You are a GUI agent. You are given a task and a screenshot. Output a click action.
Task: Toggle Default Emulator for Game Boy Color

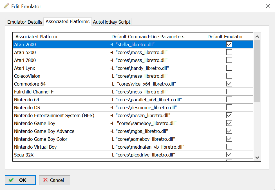229,139
